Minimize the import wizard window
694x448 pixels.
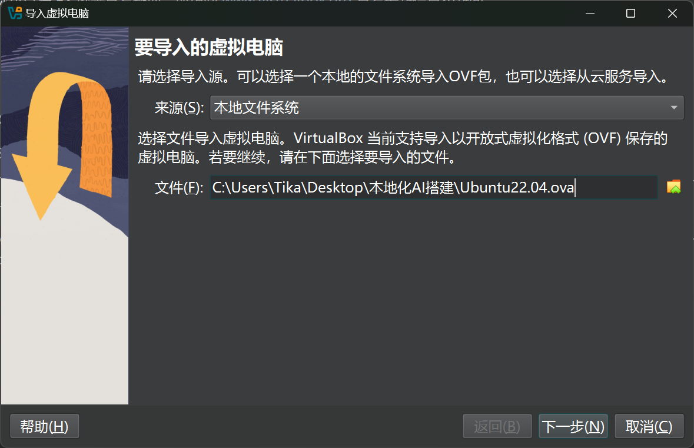point(590,14)
